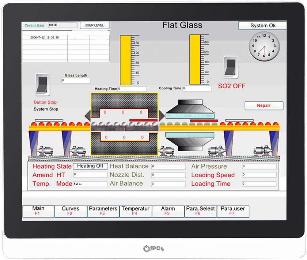Click the 2006-7-12 16:38:26 log entry

(x=45, y=37)
